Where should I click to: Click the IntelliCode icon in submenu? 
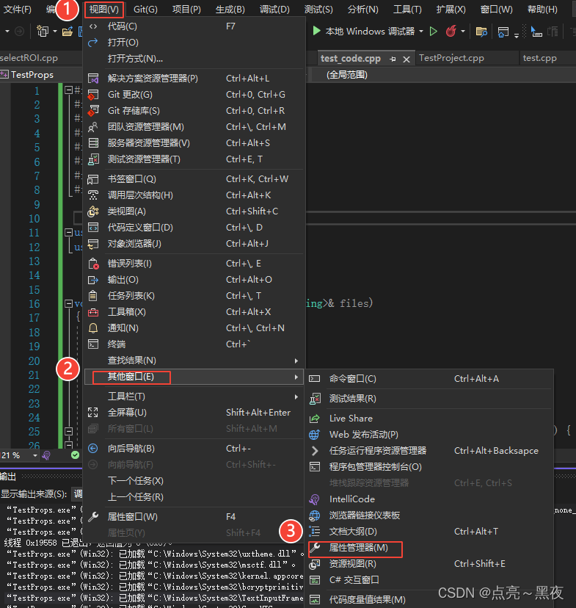315,499
